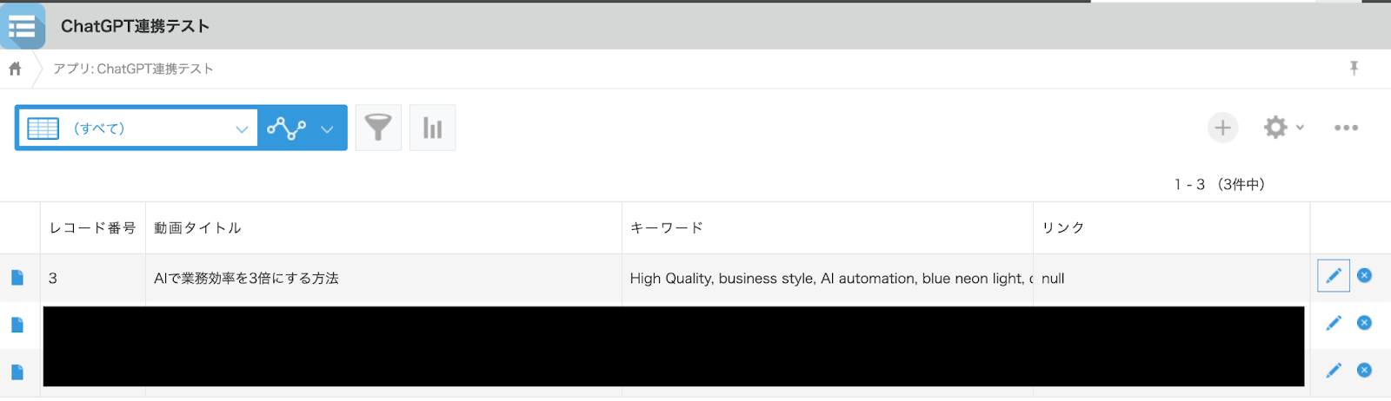Image resolution: width=1391 pixels, height=401 pixels.
Task: Click the pin icon at top right
Action: tap(1354, 68)
